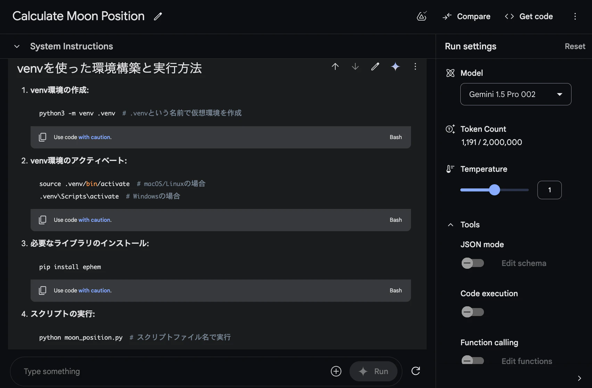This screenshot has height=388, width=592.
Task: Click the Temperature thermometer icon
Action: click(450, 169)
